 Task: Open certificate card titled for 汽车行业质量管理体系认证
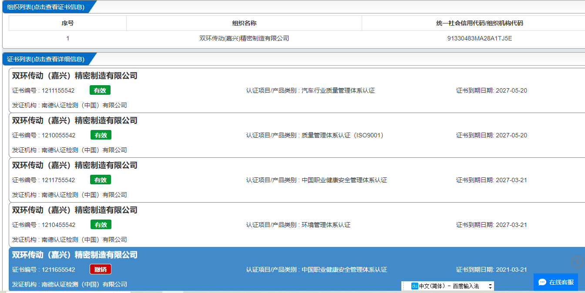pos(74,76)
